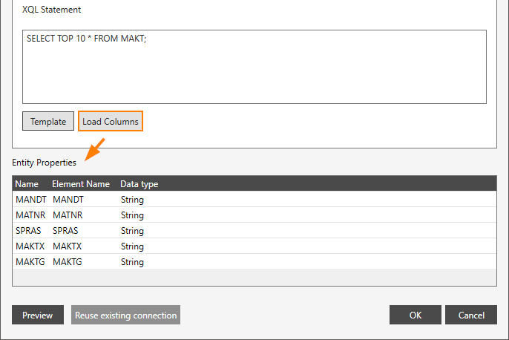Click the MAKTX Element Name cell

click(68, 246)
